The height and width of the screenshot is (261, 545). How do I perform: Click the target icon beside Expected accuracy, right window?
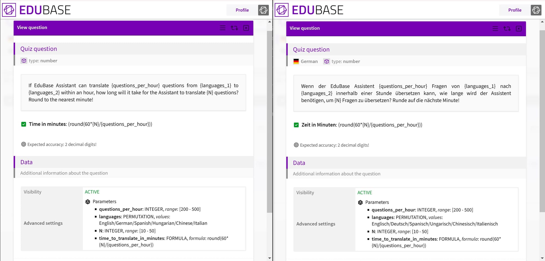click(x=296, y=145)
